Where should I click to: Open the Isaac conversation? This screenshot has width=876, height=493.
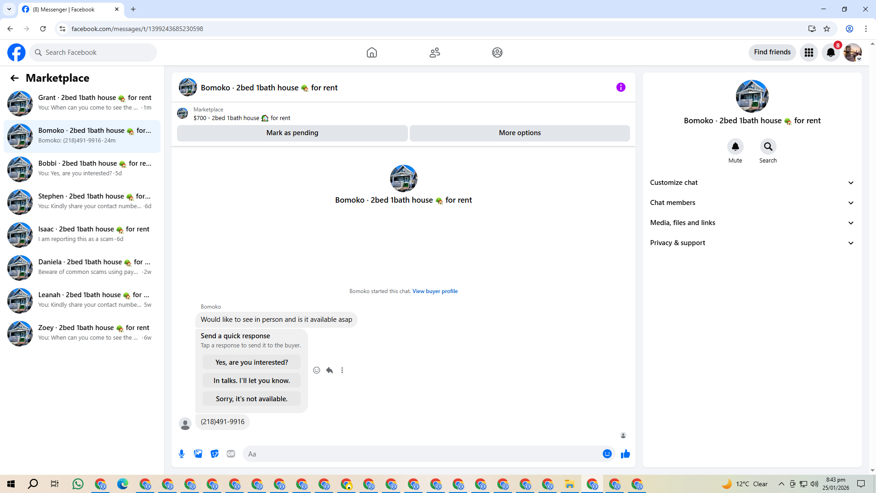coord(82,235)
